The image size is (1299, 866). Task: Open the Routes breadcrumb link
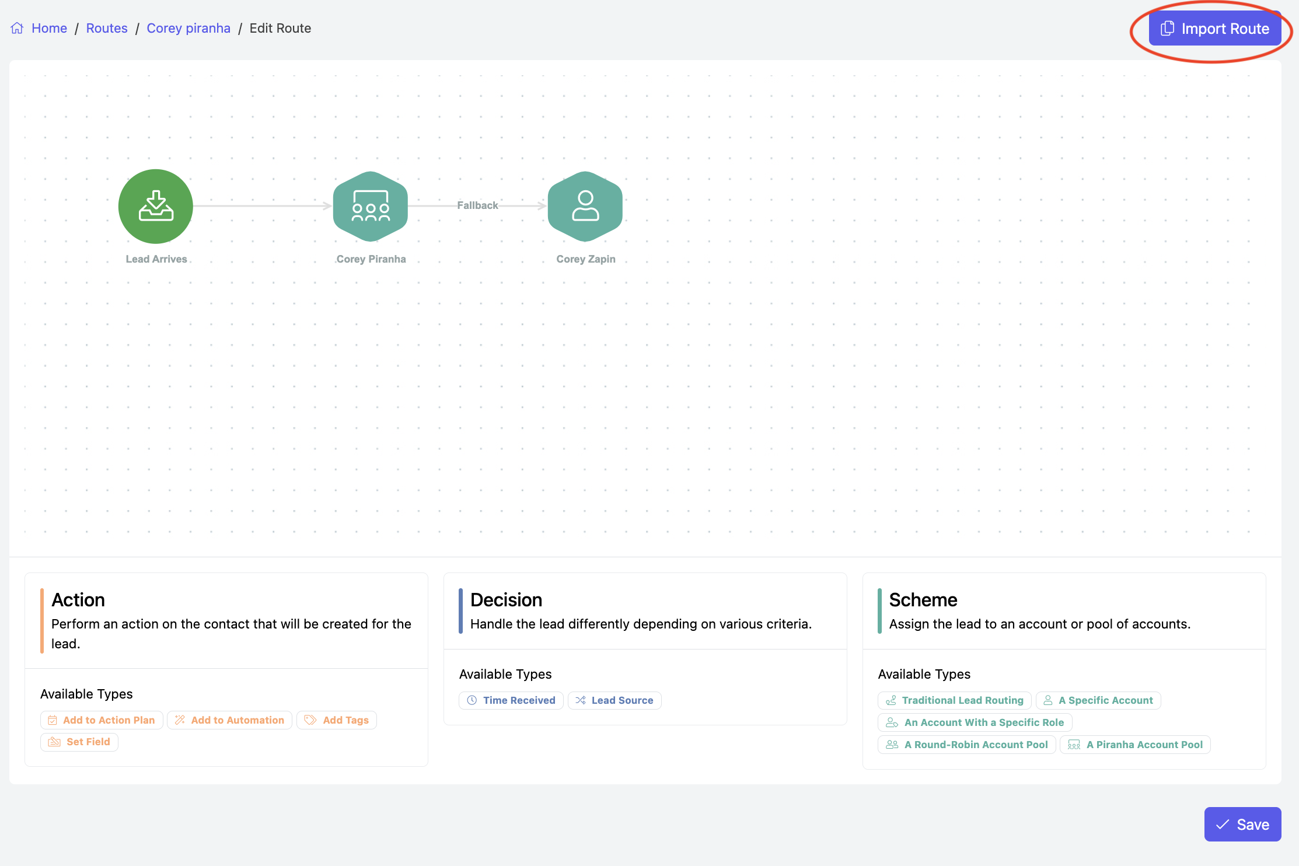pos(107,28)
